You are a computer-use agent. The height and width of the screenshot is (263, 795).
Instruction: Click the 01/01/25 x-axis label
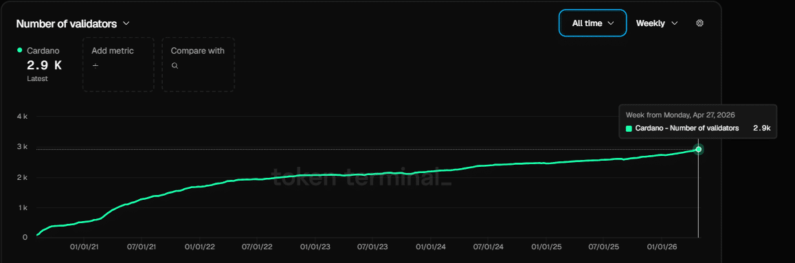546,247
